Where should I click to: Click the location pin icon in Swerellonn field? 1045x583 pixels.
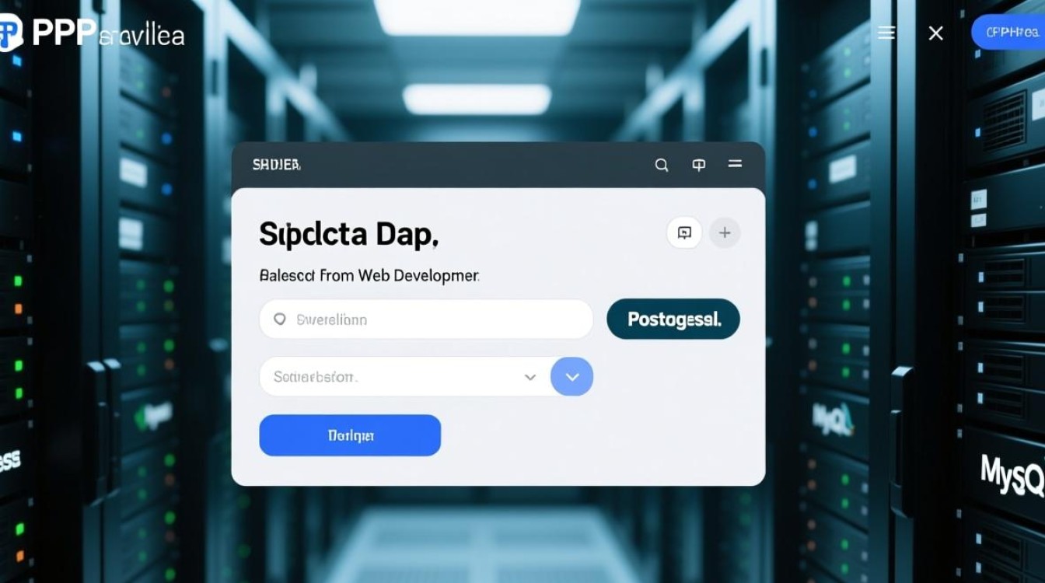coord(280,319)
